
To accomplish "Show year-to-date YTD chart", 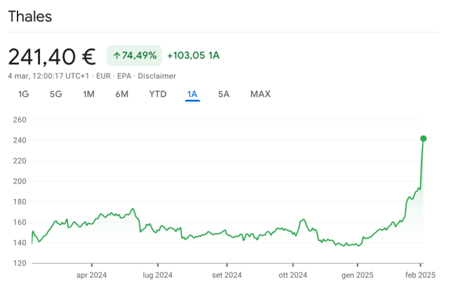I will coord(158,94).
